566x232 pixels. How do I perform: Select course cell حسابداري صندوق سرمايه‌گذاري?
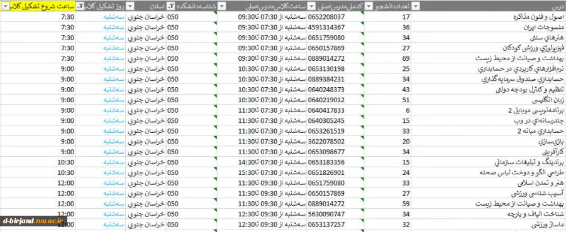click(x=489, y=79)
